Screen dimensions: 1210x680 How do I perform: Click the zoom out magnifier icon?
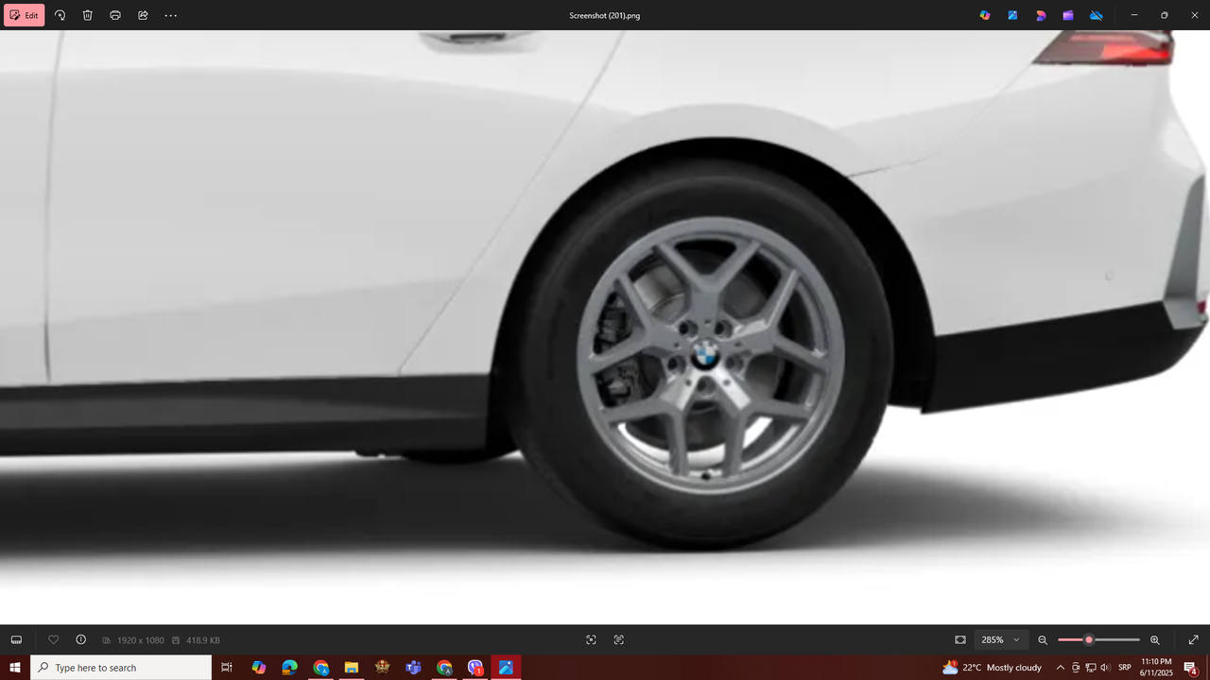point(1043,639)
